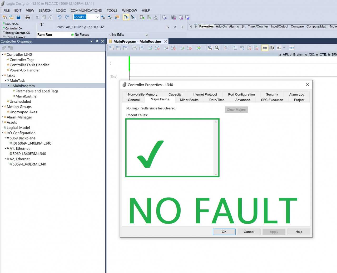Click the collapse-all icon in Controller Organizer
The width and height of the screenshot is (337, 273).
(4, 48)
